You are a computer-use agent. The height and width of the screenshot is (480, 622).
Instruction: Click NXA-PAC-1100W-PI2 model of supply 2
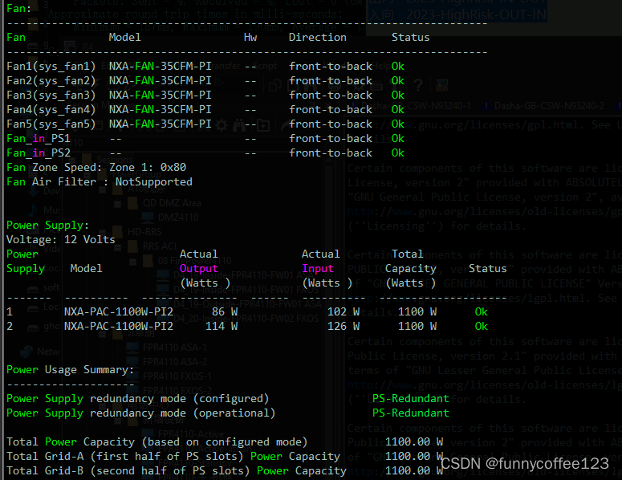click(119, 326)
